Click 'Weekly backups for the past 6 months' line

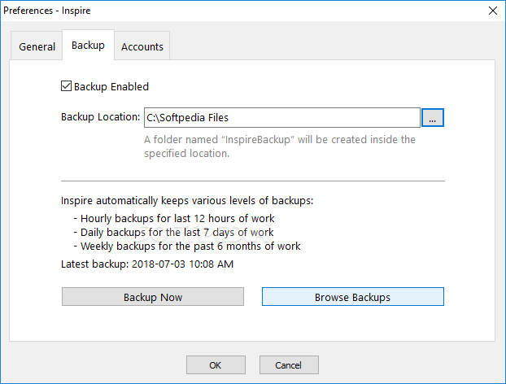[187, 247]
